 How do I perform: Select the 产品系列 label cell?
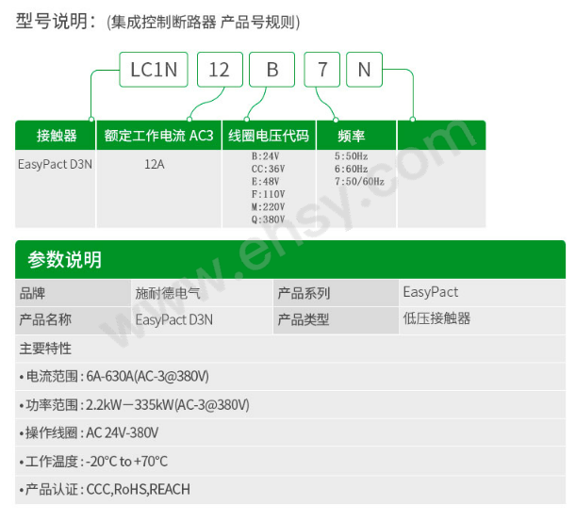304,293
